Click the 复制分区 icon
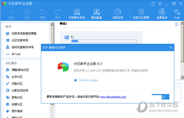Viewport: 184px width, 118px height. click(x=8, y=98)
